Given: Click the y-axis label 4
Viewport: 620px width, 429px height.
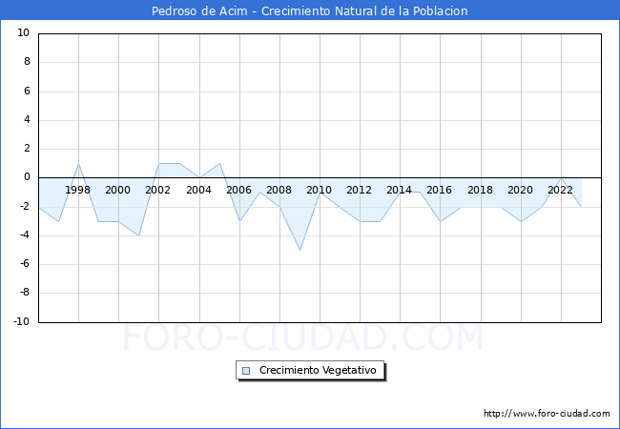Looking at the screenshot, I should click(27, 119).
